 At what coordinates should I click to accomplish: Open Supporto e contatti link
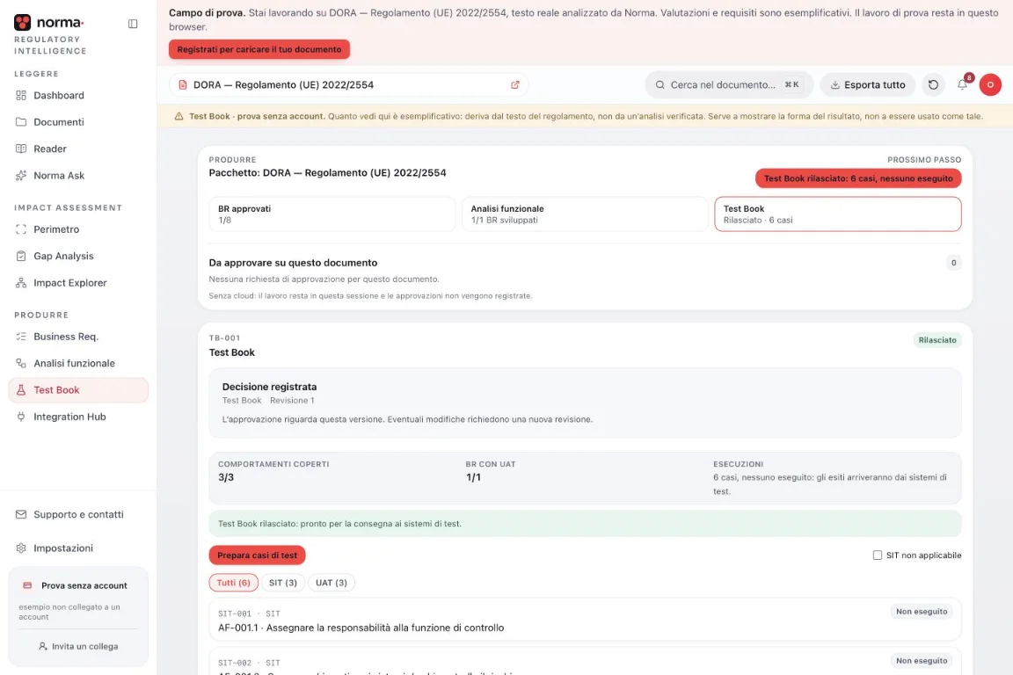coord(78,515)
